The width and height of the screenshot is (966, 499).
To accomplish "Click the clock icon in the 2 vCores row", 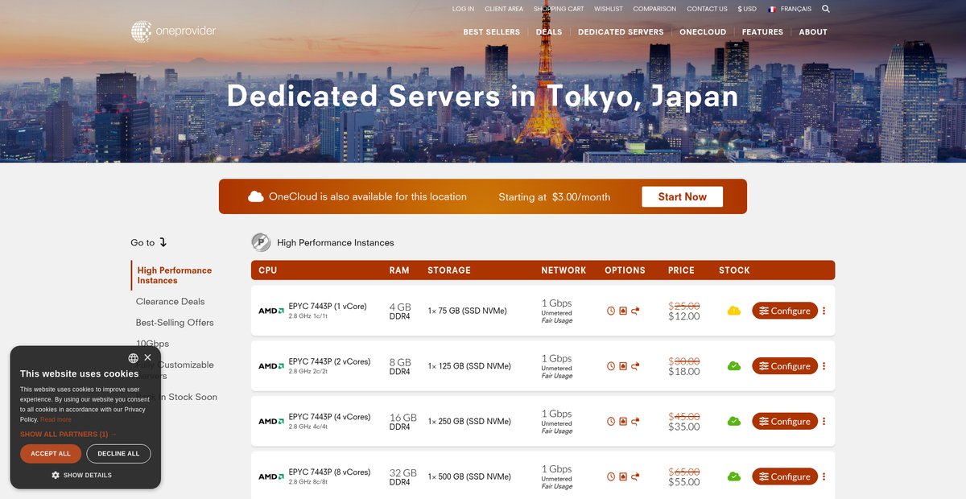I will click(611, 366).
